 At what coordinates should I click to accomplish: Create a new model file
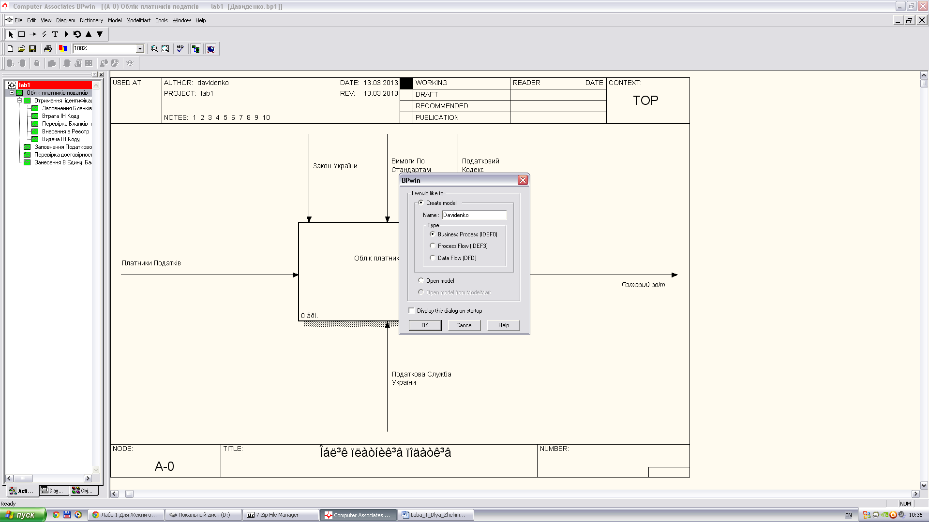click(x=10, y=49)
